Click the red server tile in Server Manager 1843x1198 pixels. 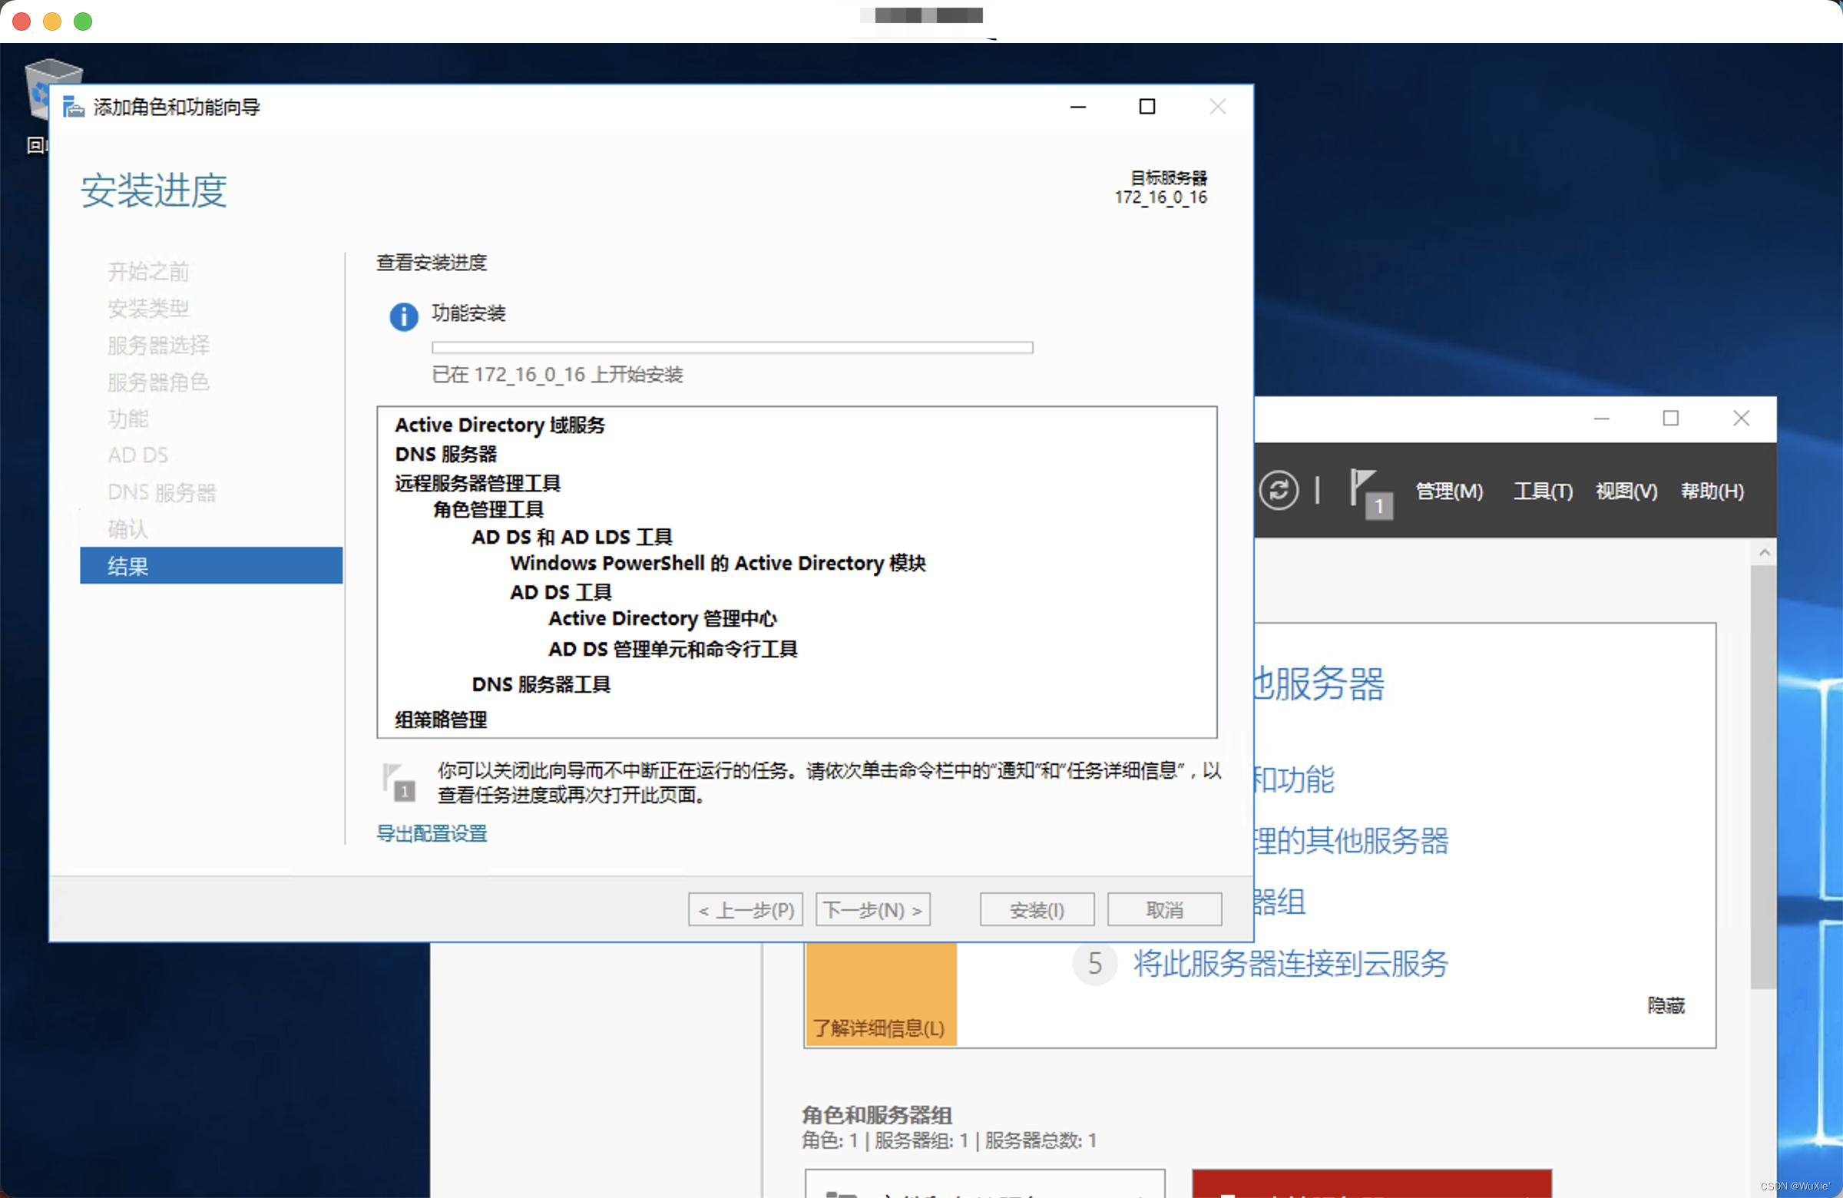1371,1183
